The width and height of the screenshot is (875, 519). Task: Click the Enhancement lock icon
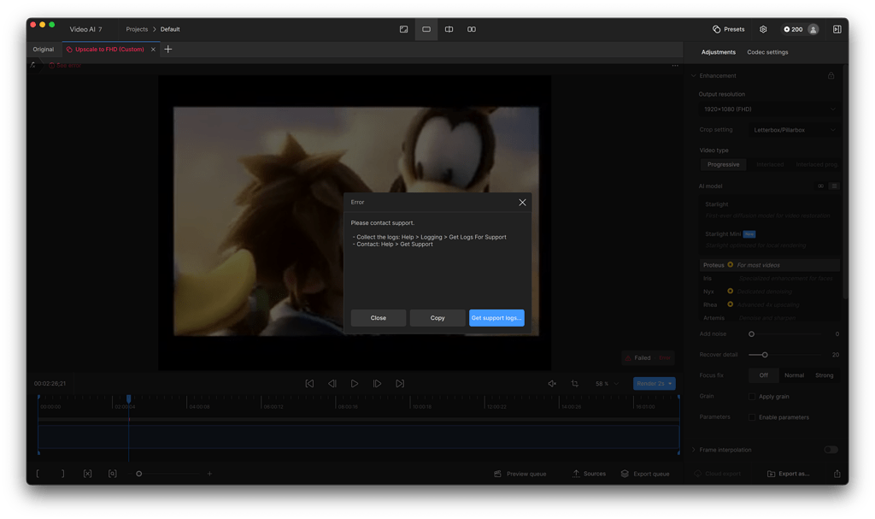pos(831,75)
